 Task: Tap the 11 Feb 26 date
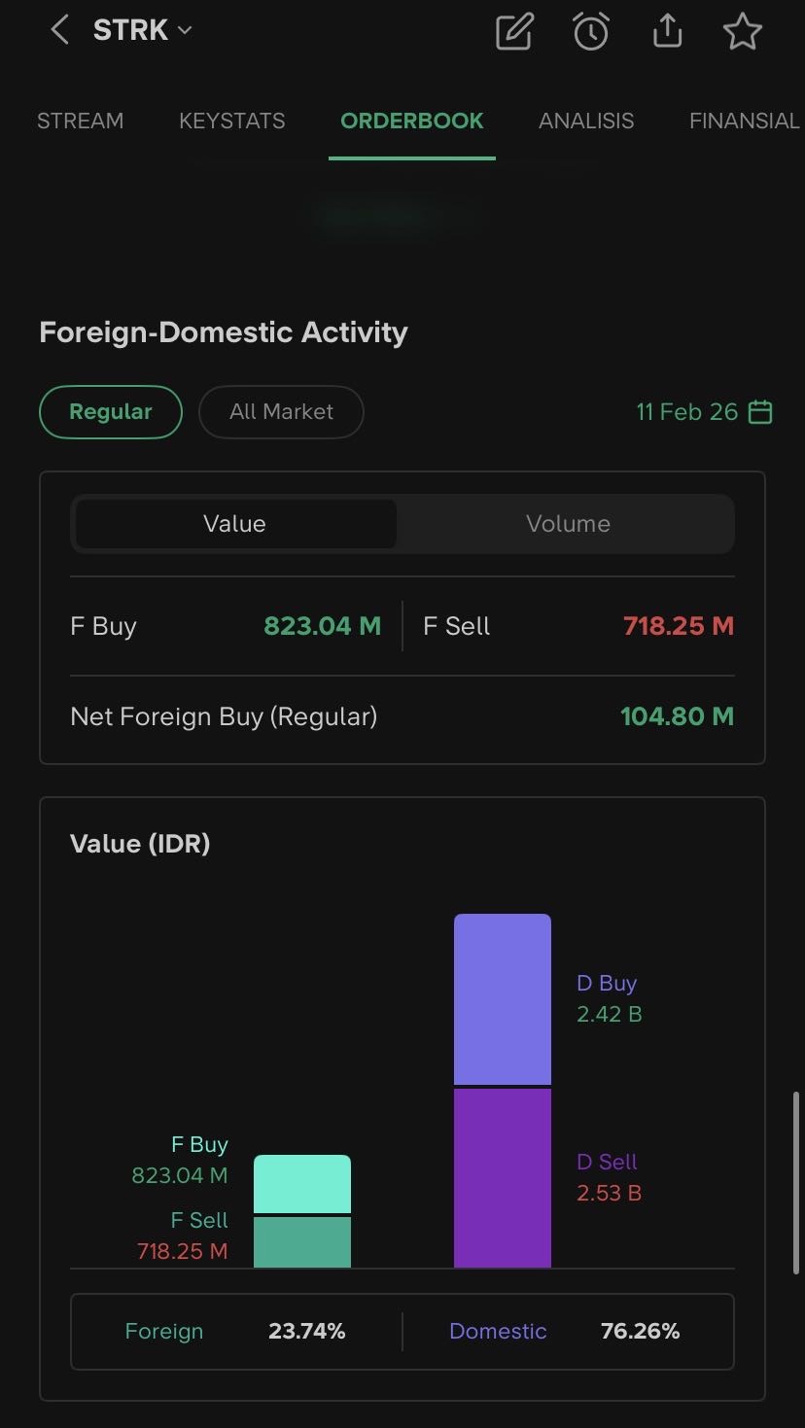click(x=686, y=412)
